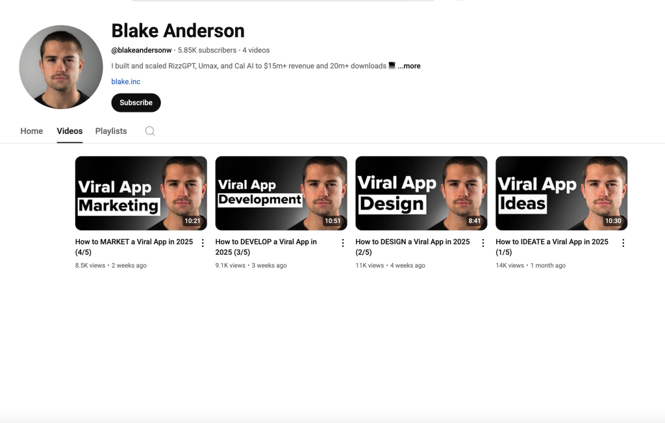Switch to the Home tab

[31, 131]
